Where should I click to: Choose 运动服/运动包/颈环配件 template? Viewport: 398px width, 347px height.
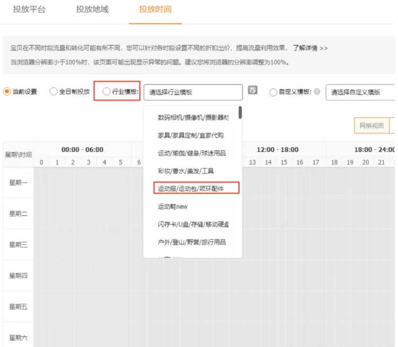[x=196, y=188]
